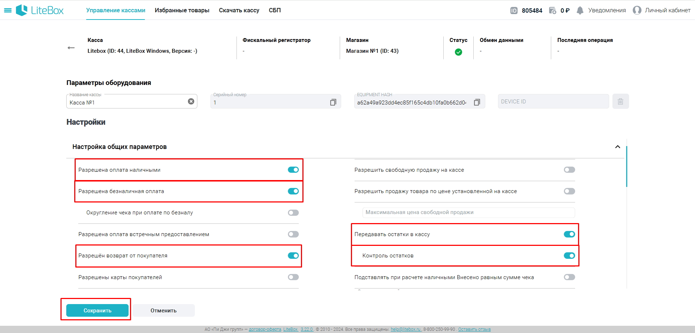This screenshot has width=695, height=333.
Task: Click the settings panel scrollbar
Action: click(x=626, y=167)
